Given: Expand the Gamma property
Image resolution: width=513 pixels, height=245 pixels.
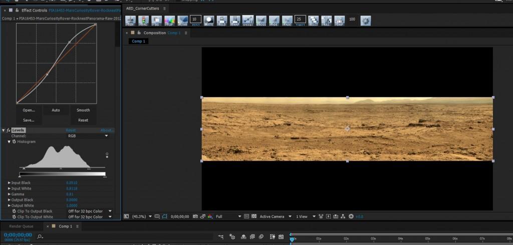Looking at the screenshot, I should (9, 193).
